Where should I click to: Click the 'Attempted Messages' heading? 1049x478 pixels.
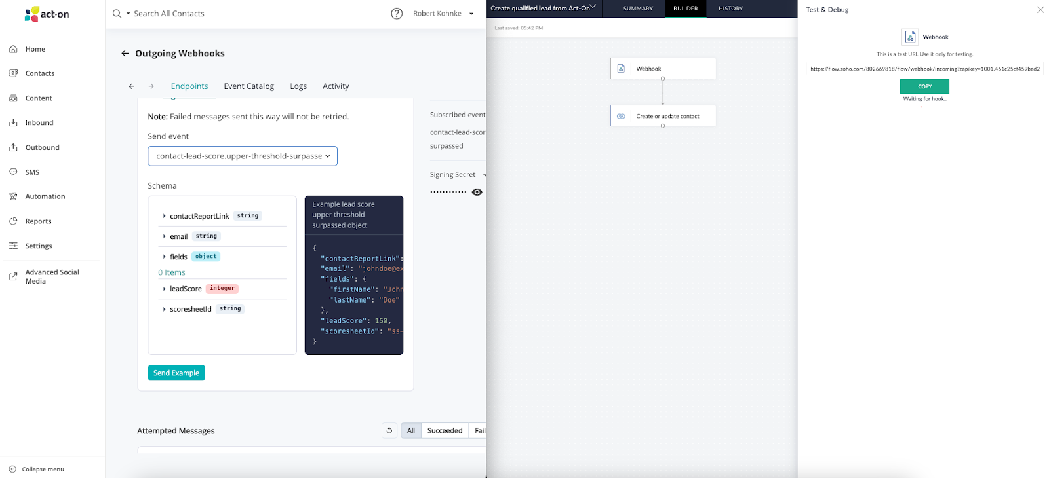click(176, 431)
